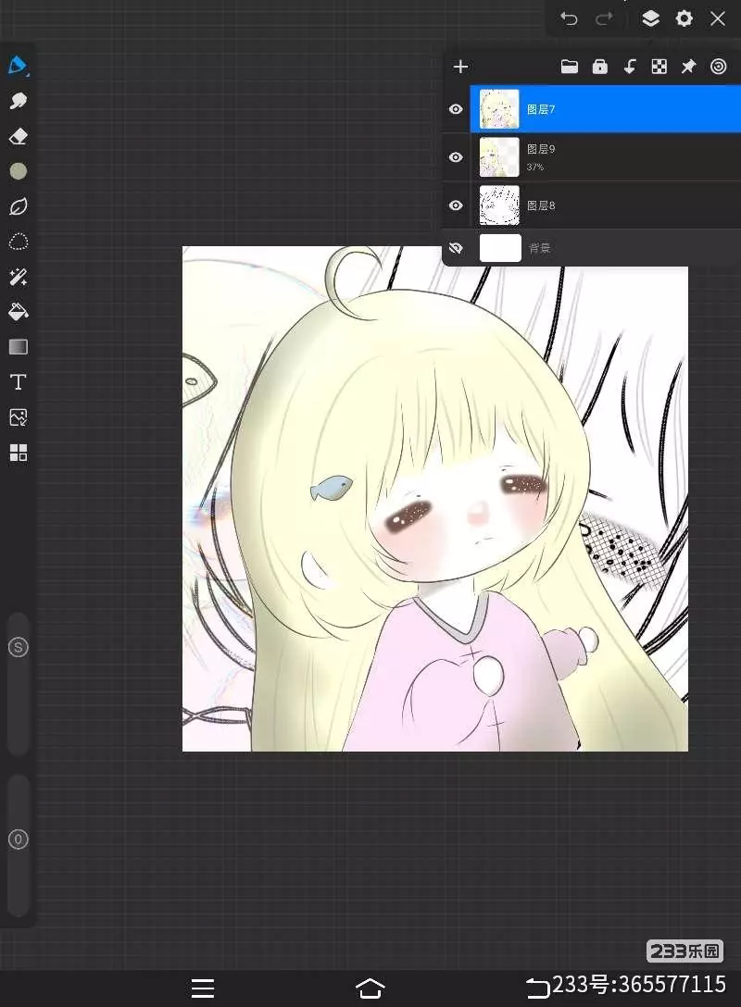The width and height of the screenshot is (741, 1007).
Task: Show the hidden 背景 background layer
Action: pyautogui.click(x=456, y=248)
